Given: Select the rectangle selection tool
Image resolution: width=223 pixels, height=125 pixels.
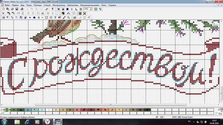Looking at the screenshot, I should (47, 18).
